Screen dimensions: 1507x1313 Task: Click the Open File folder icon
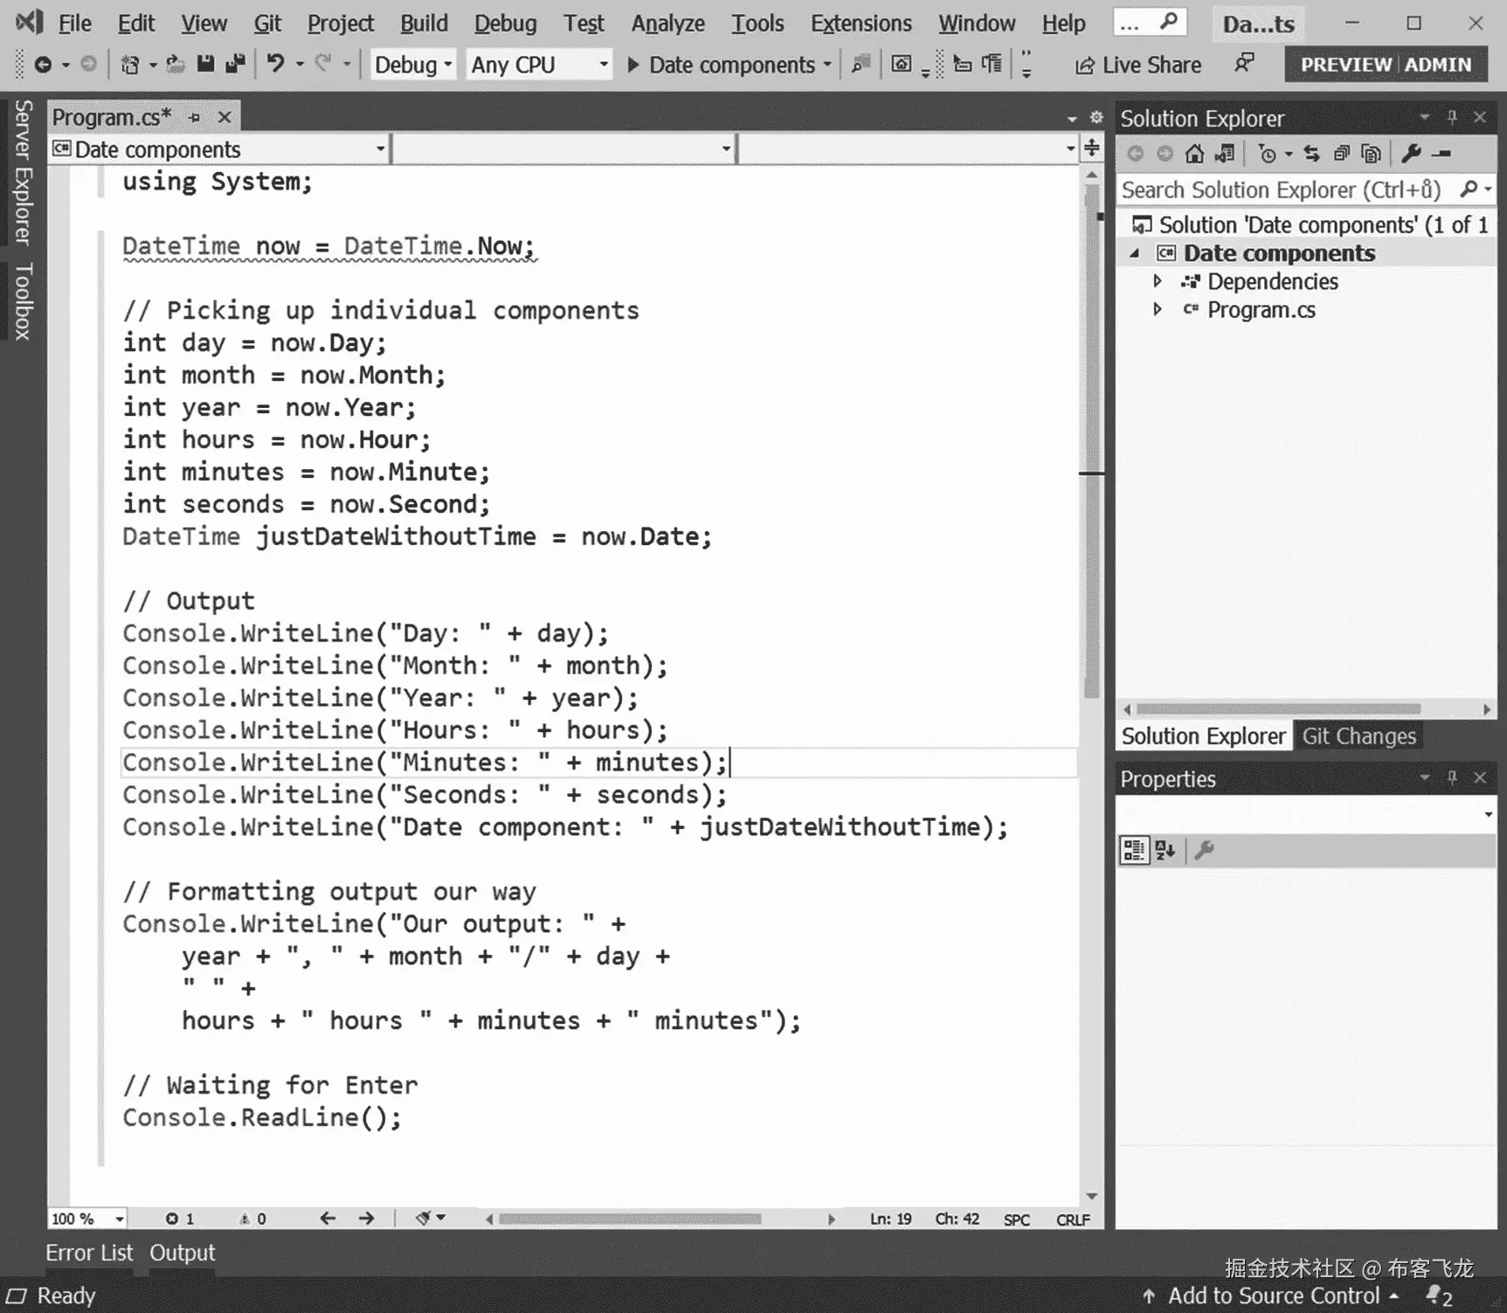point(176,65)
